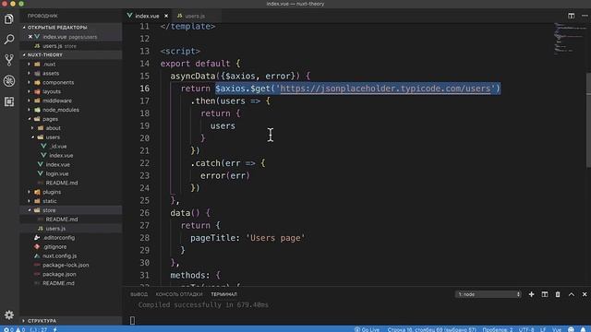
Task: Change Vue language mode in status bar
Action: tap(557, 329)
